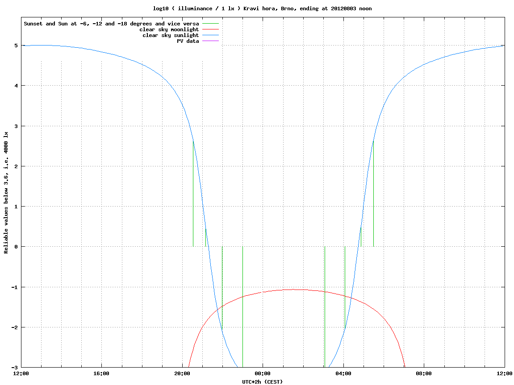This screenshot has height=385, width=514.
Task: Click the y-axis label 'Reliable values below 3.6'
Action: tap(6, 193)
